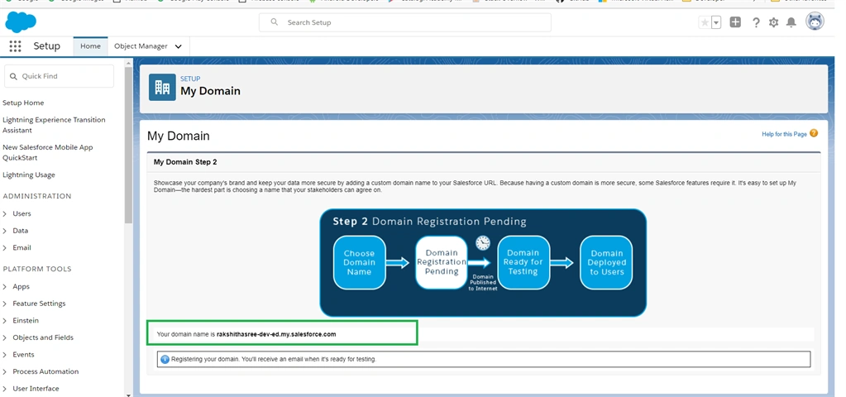Open the help question mark icon

click(756, 22)
